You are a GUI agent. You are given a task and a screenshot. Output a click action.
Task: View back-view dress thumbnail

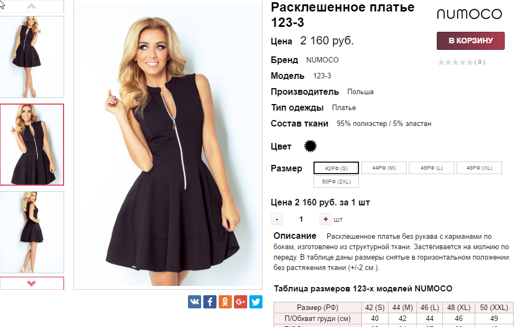coord(32,232)
